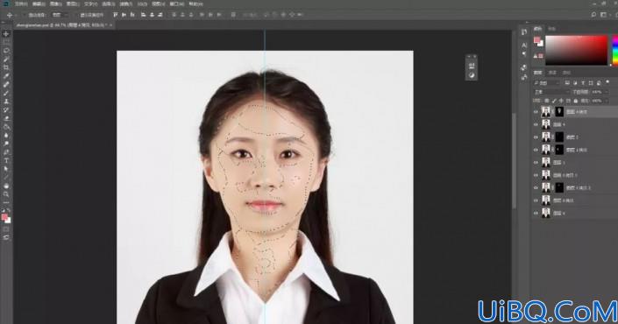Switch to the Swatches tab

(x=551, y=29)
